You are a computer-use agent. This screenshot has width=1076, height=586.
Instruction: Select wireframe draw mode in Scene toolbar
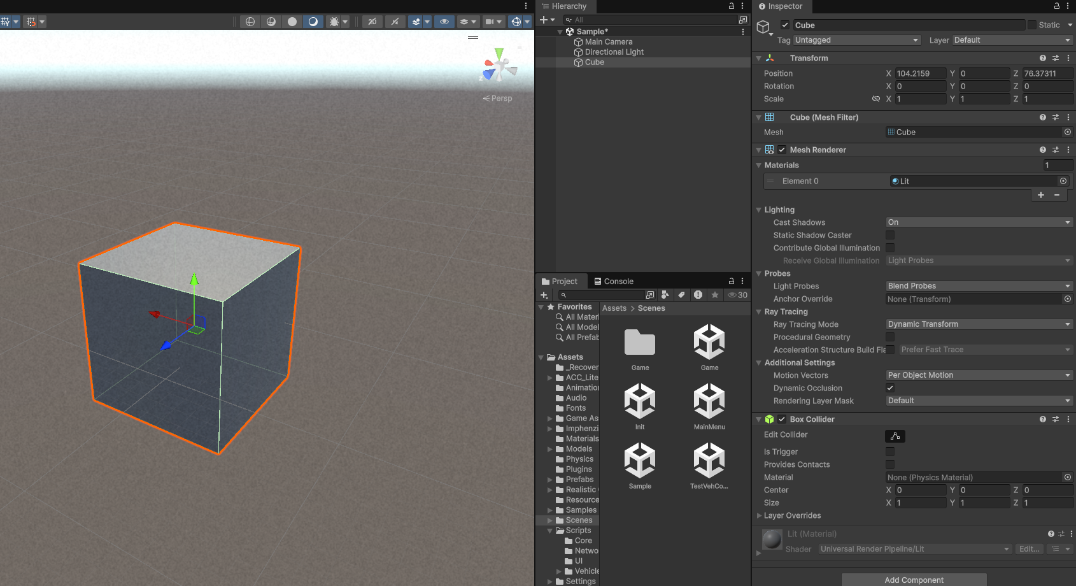[250, 22]
